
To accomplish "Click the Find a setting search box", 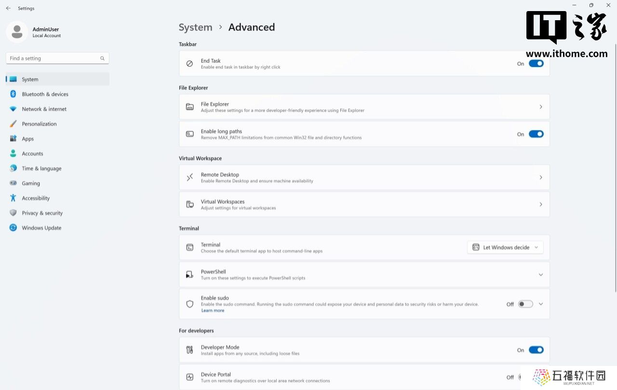I will [57, 58].
